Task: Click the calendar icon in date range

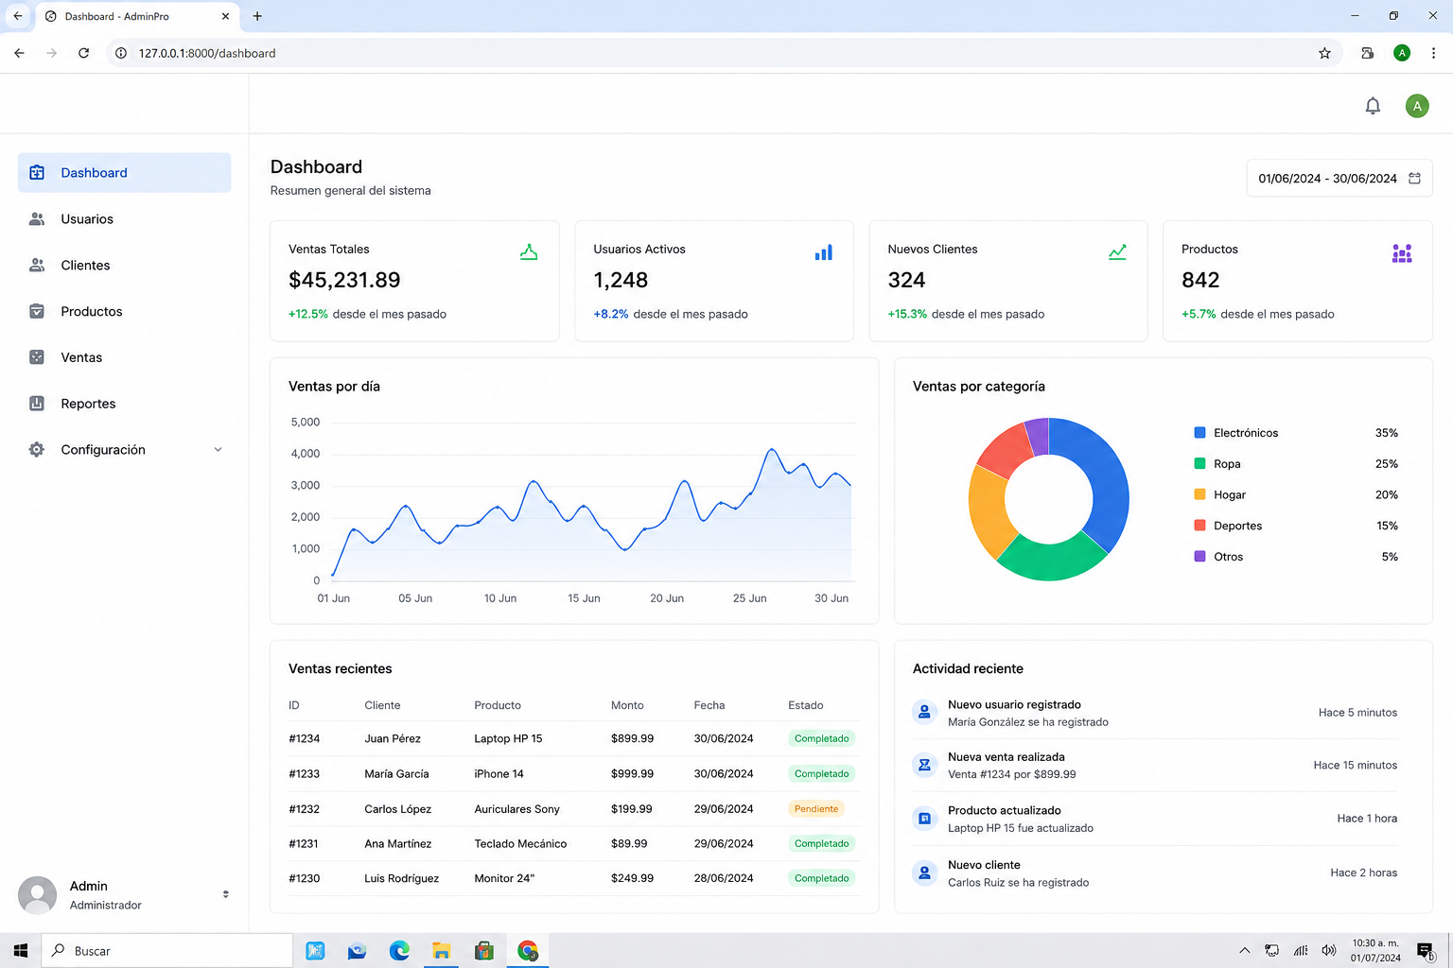Action: pyautogui.click(x=1414, y=178)
